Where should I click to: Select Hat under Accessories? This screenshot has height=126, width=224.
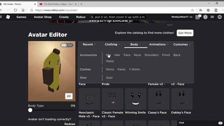point(108,55)
